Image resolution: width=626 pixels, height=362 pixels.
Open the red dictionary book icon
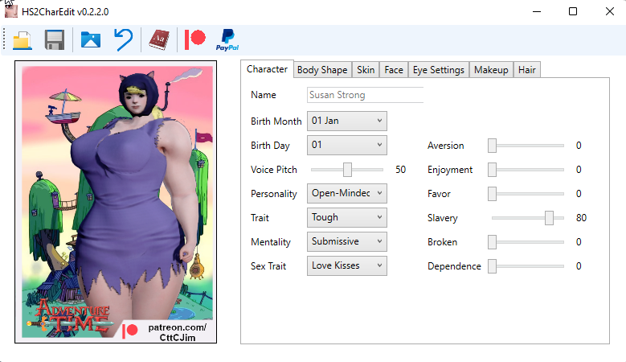coord(159,40)
